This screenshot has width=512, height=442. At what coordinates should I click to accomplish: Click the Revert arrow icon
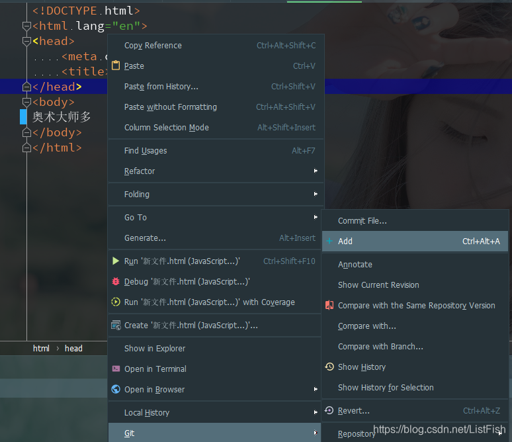(x=329, y=410)
